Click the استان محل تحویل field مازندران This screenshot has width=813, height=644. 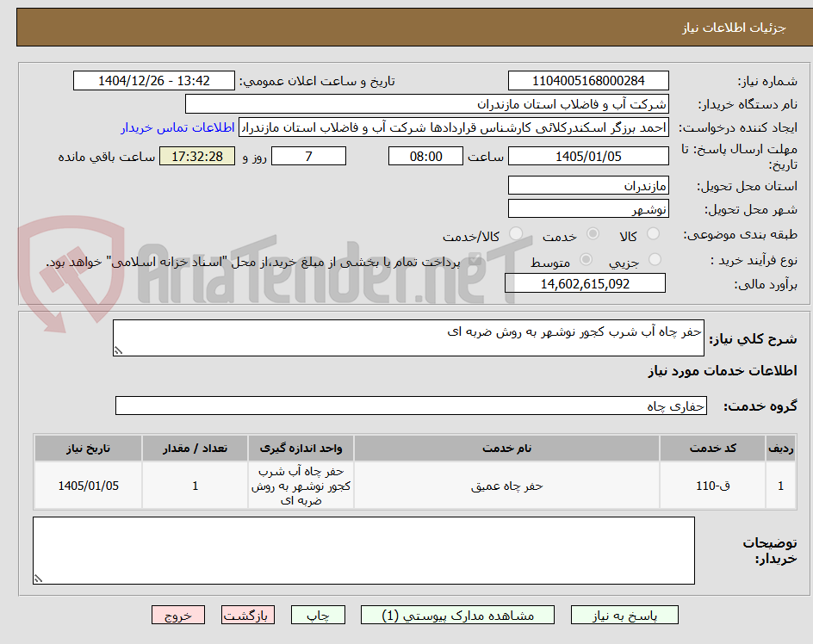588,186
